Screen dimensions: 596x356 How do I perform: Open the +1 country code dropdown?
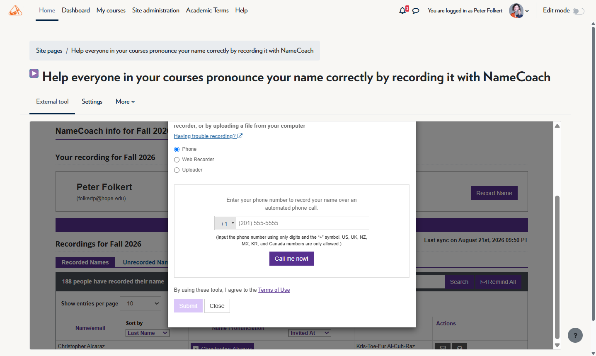(225, 223)
